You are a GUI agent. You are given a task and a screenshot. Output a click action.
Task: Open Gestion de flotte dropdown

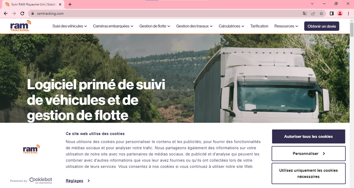point(155,26)
